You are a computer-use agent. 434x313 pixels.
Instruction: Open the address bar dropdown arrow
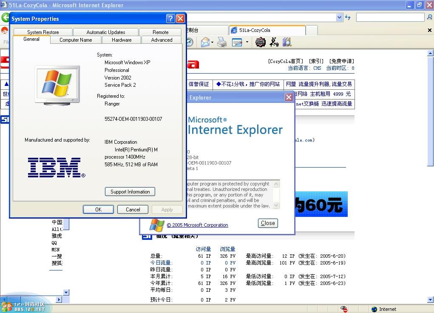[339, 17]
